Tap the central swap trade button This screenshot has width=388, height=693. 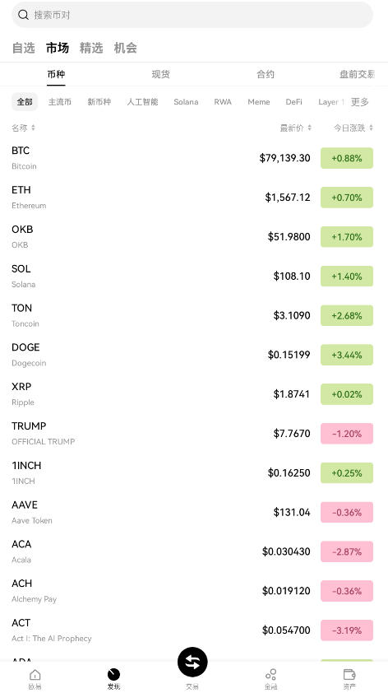(192, 662)
